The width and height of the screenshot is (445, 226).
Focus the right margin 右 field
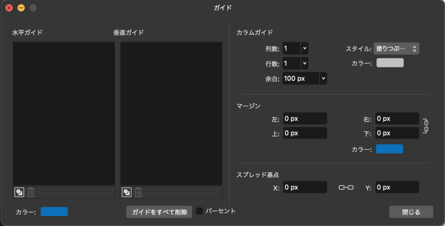point(397,118)
